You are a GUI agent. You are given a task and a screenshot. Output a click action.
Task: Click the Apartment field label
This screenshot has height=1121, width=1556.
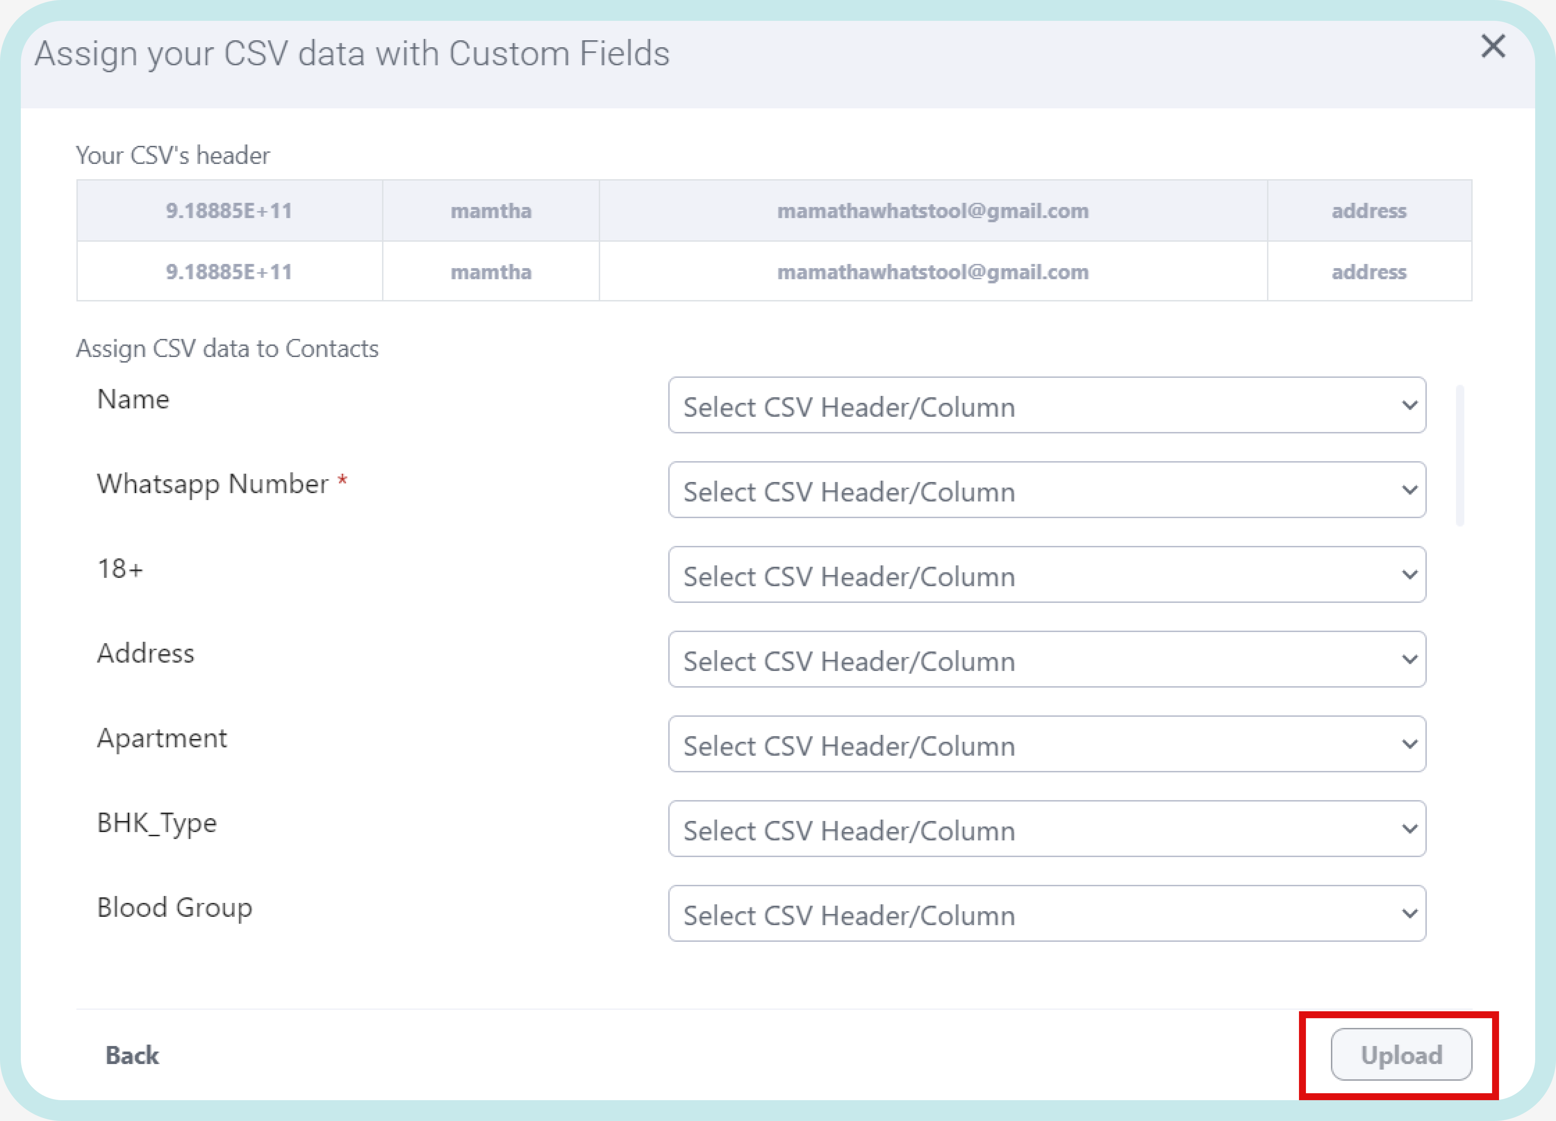[x=162, y=739]
